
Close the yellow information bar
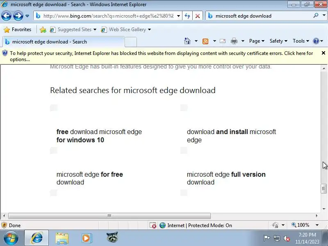(x=323, y=53)
